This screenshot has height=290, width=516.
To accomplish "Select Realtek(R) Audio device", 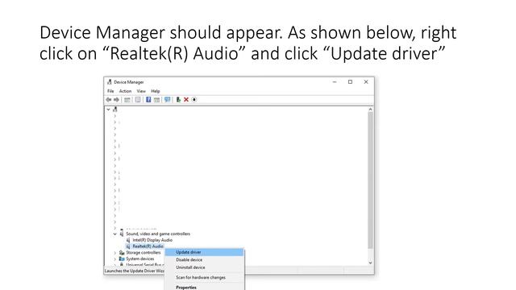I will pos(145,246).
